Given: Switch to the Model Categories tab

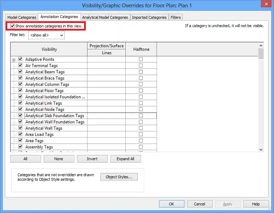Looking at the screenshot, I should 22,17.
